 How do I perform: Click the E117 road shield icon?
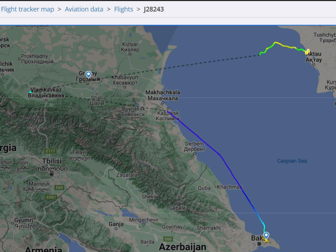50,151
